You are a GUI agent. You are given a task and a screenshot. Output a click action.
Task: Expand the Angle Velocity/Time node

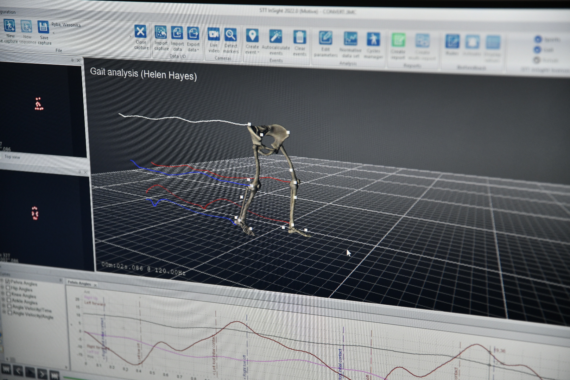tap(4, 306)
